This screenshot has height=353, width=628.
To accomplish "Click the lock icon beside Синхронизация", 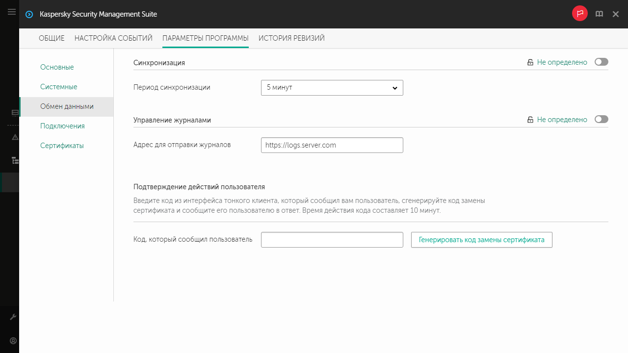I will pyautogui.click(x=530, y=63).
